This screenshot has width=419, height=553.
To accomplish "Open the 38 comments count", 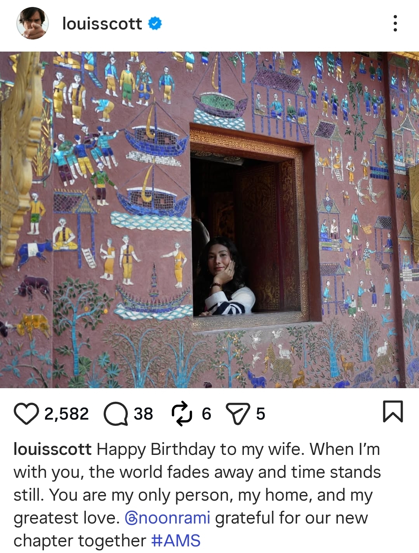I will point(143,414).
